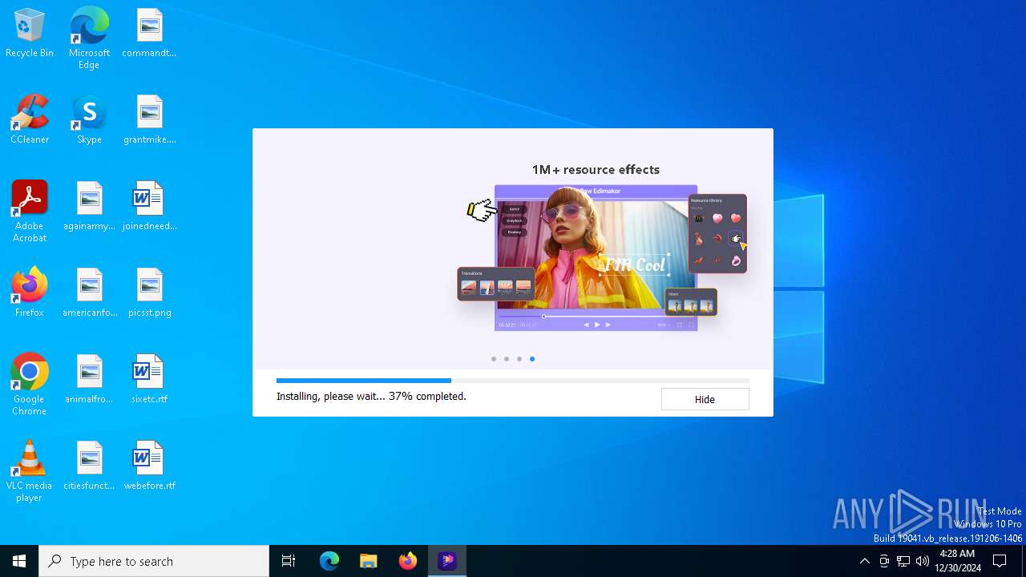
Task: Select the Skype desktop shortcut
Action: point(89,120)
